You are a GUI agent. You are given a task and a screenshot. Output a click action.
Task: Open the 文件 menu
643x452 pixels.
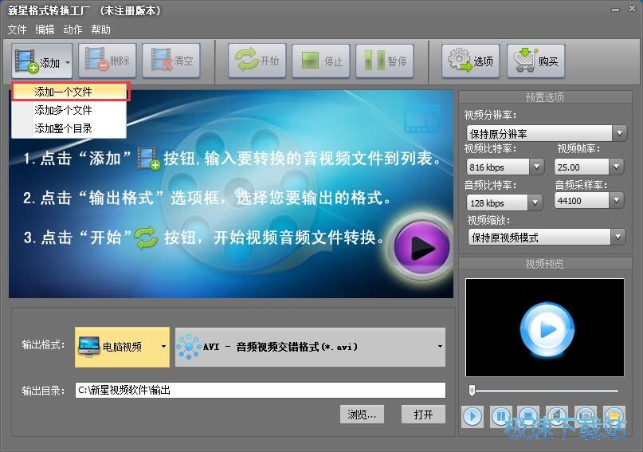[17, 29]
